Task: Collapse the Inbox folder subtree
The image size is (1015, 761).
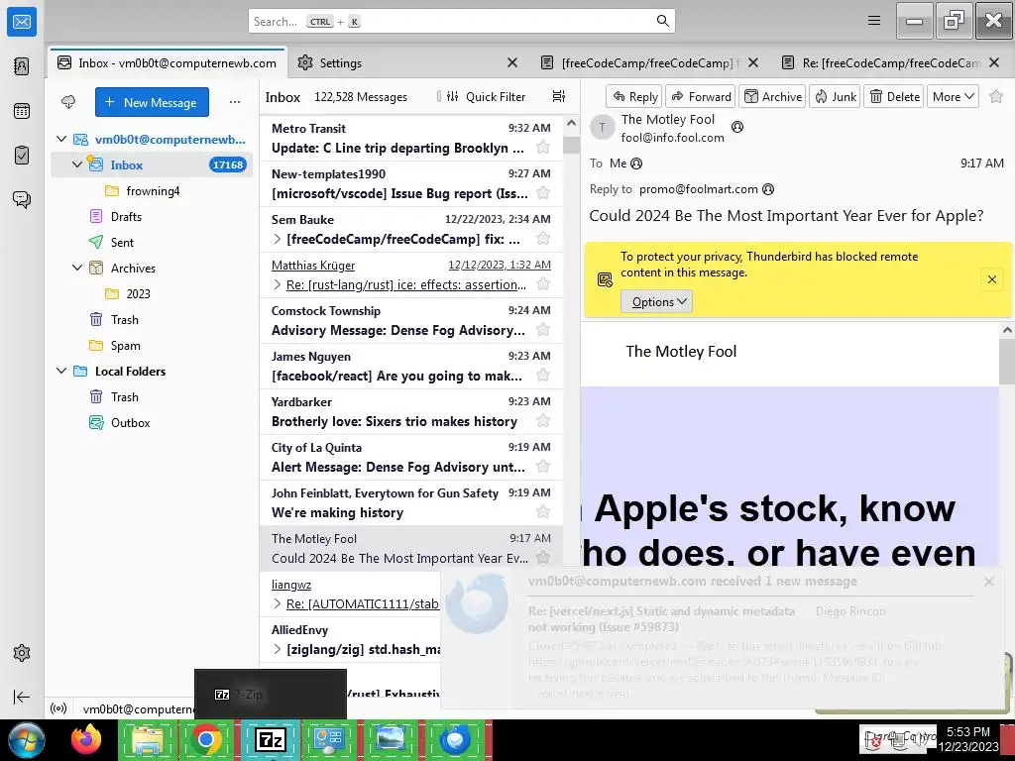Action: click(77, 165)
